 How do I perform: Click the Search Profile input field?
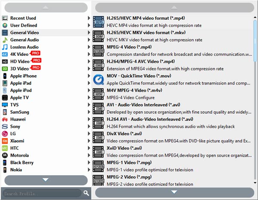pyautogui.click(x=41, y=193)
